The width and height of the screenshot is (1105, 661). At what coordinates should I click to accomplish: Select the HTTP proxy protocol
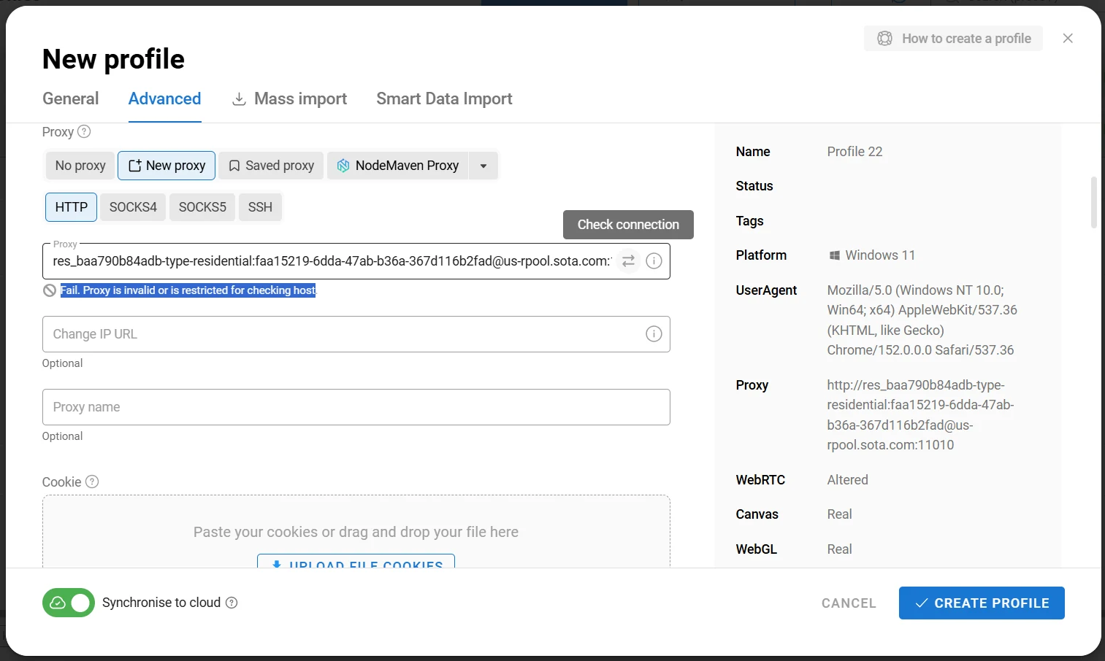point(72,207)
